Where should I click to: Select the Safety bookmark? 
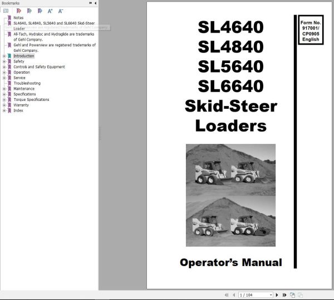[19, 61]
